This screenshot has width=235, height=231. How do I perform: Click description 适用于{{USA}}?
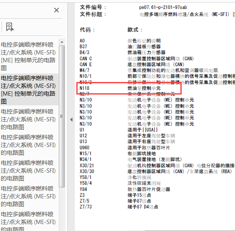coord(143,130)
